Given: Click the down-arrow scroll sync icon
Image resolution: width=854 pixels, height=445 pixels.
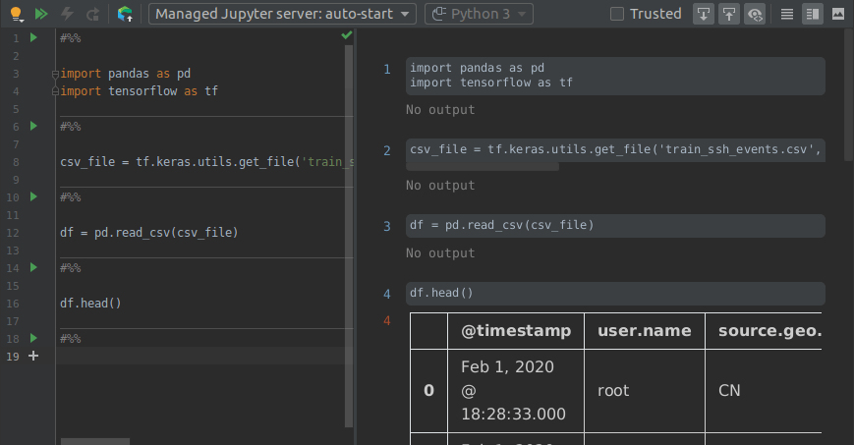Looking at the screenshot, I should [703, 14].
